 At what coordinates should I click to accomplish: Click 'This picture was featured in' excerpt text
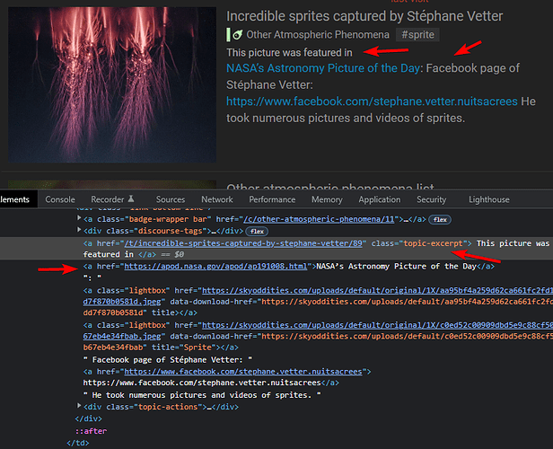289,53
